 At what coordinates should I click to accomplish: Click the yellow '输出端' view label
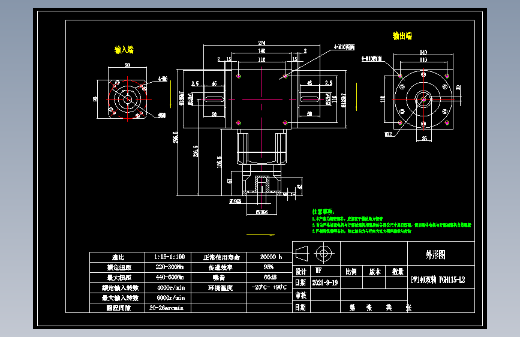(x=402, y=36)
